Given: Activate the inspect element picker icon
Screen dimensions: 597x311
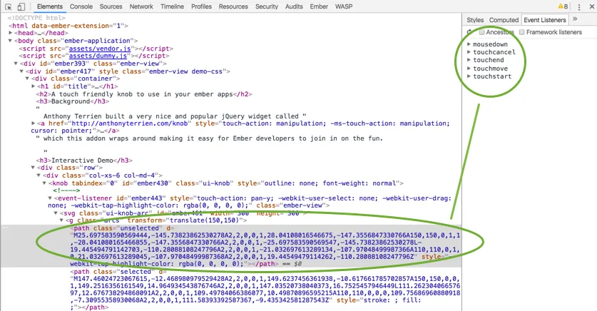Looking at the screenshot, I should coord(9,7).
